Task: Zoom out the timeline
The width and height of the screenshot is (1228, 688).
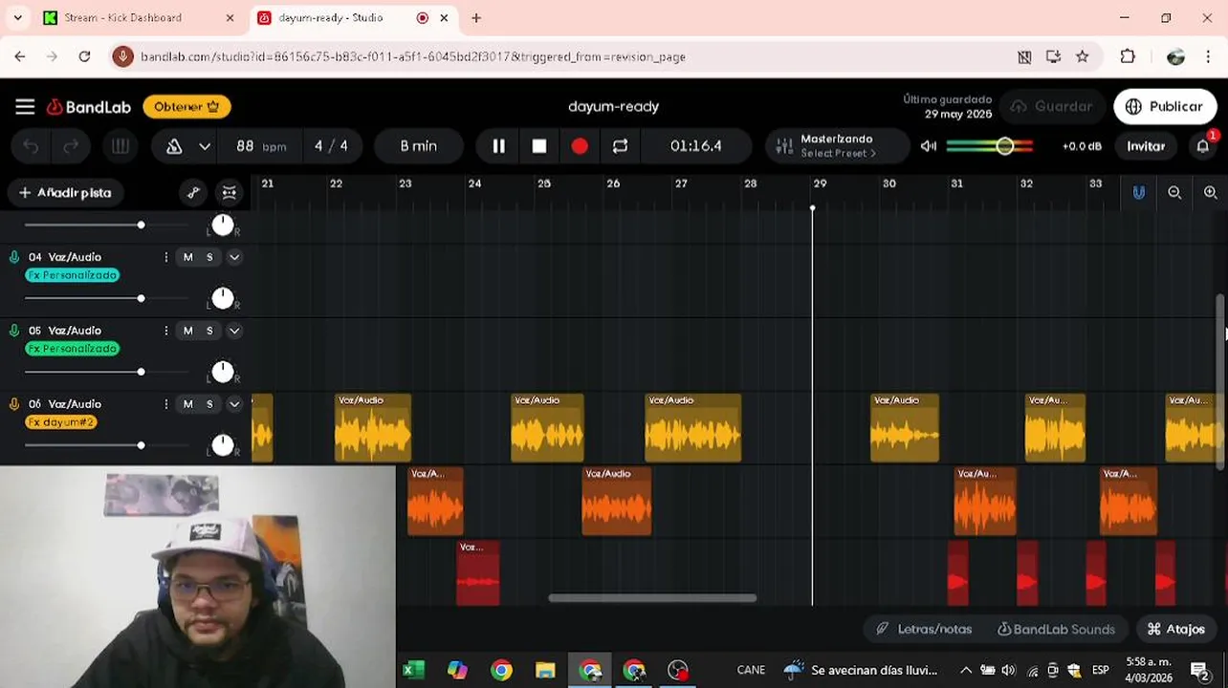Action: pyautogui.click(x=1174, y=192)
